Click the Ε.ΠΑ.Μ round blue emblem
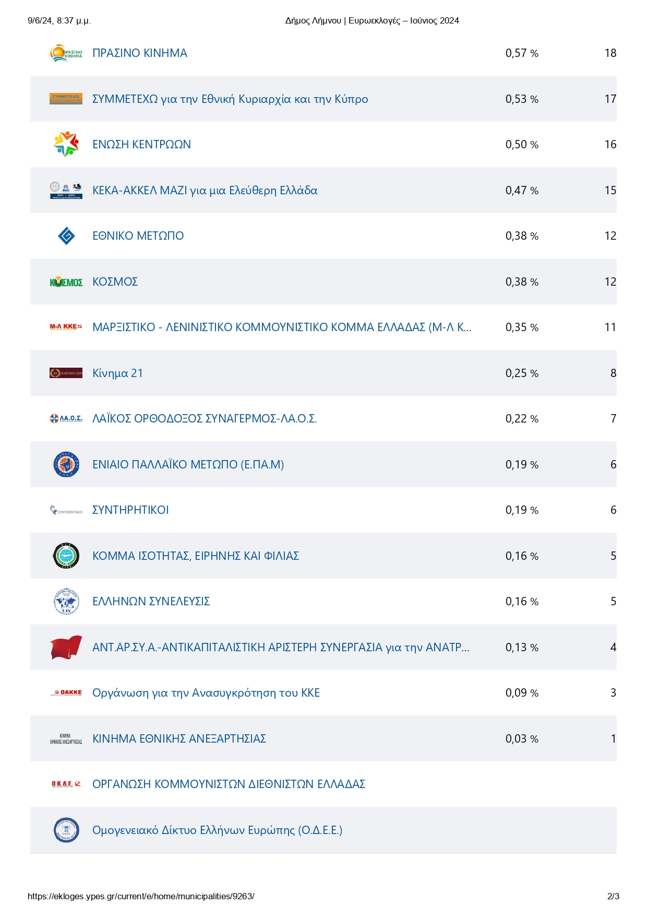Viewport: 647px width, 916px height. pos(66,465)
